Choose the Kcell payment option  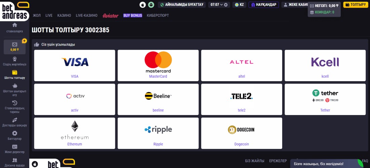[325, 65]
